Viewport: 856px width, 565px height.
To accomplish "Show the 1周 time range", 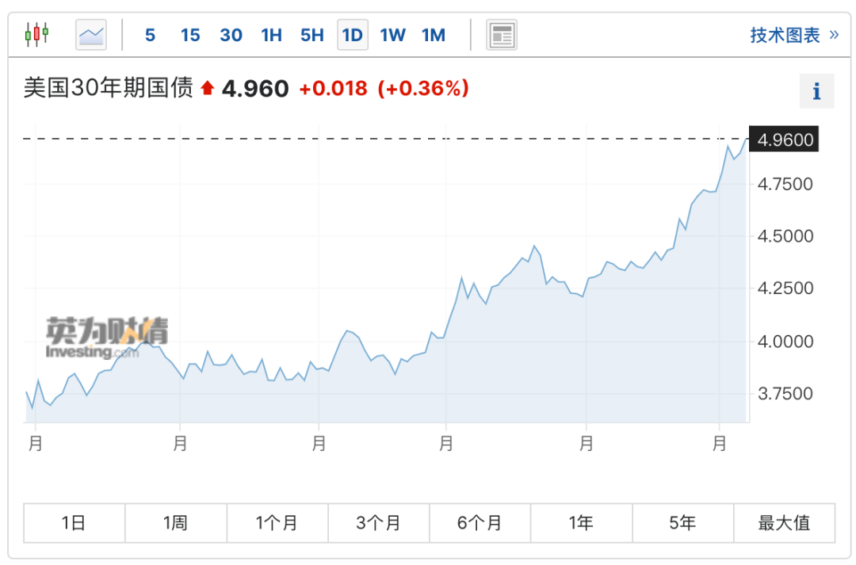I will point(176,523).
